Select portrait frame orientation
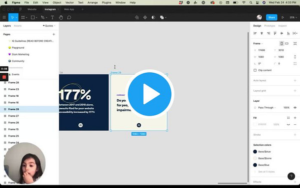Viewport: 300px width, 188px height. coord(281,44)
